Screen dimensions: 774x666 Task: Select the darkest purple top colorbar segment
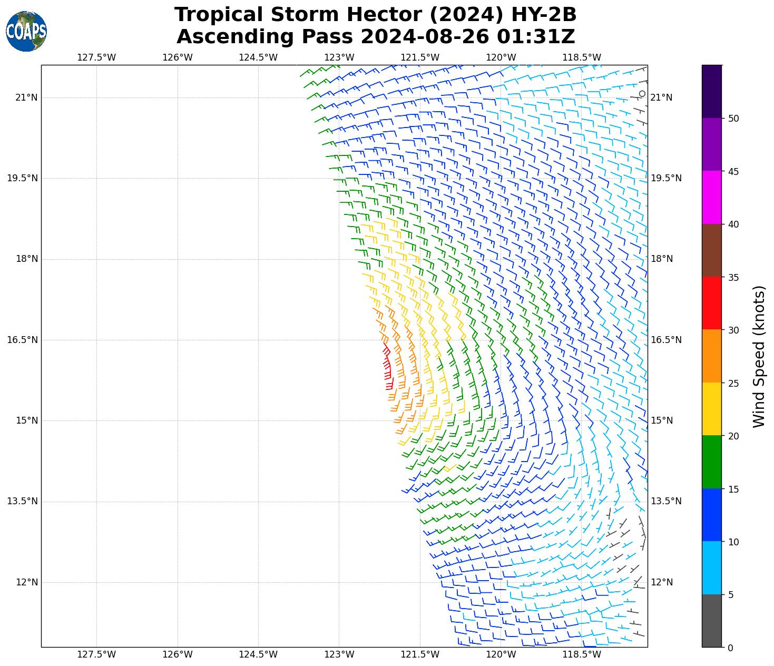[x=711, y=91]
